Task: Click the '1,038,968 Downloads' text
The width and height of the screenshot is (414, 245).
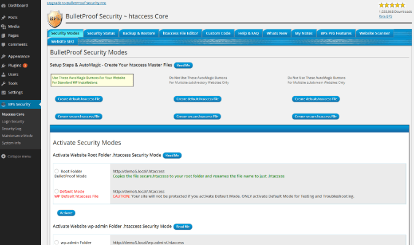Action: click(395, 12)
